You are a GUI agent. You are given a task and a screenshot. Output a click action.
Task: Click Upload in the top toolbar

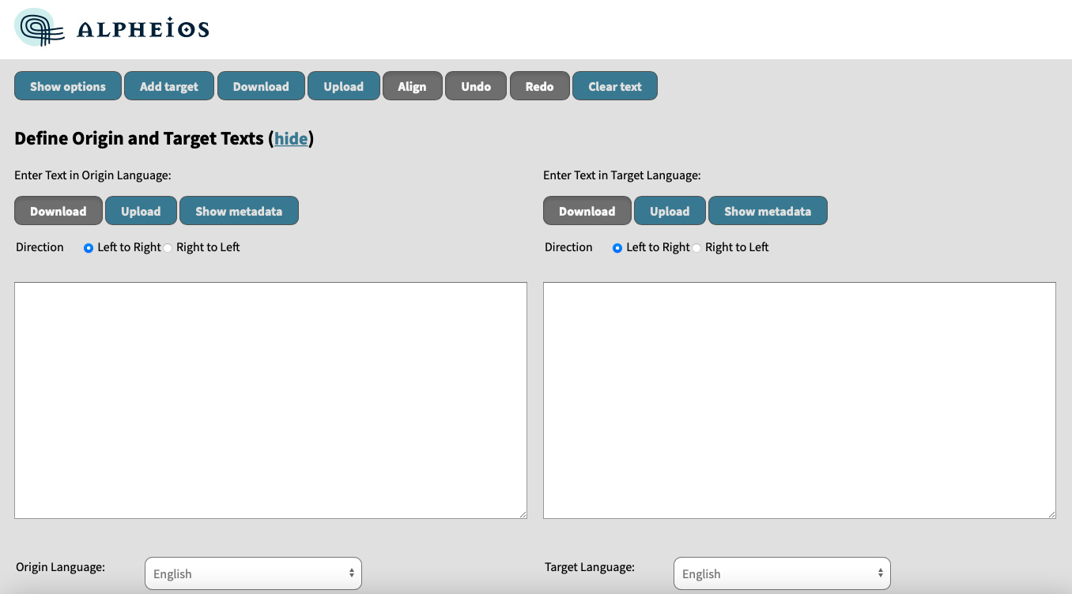coord(343,86)
